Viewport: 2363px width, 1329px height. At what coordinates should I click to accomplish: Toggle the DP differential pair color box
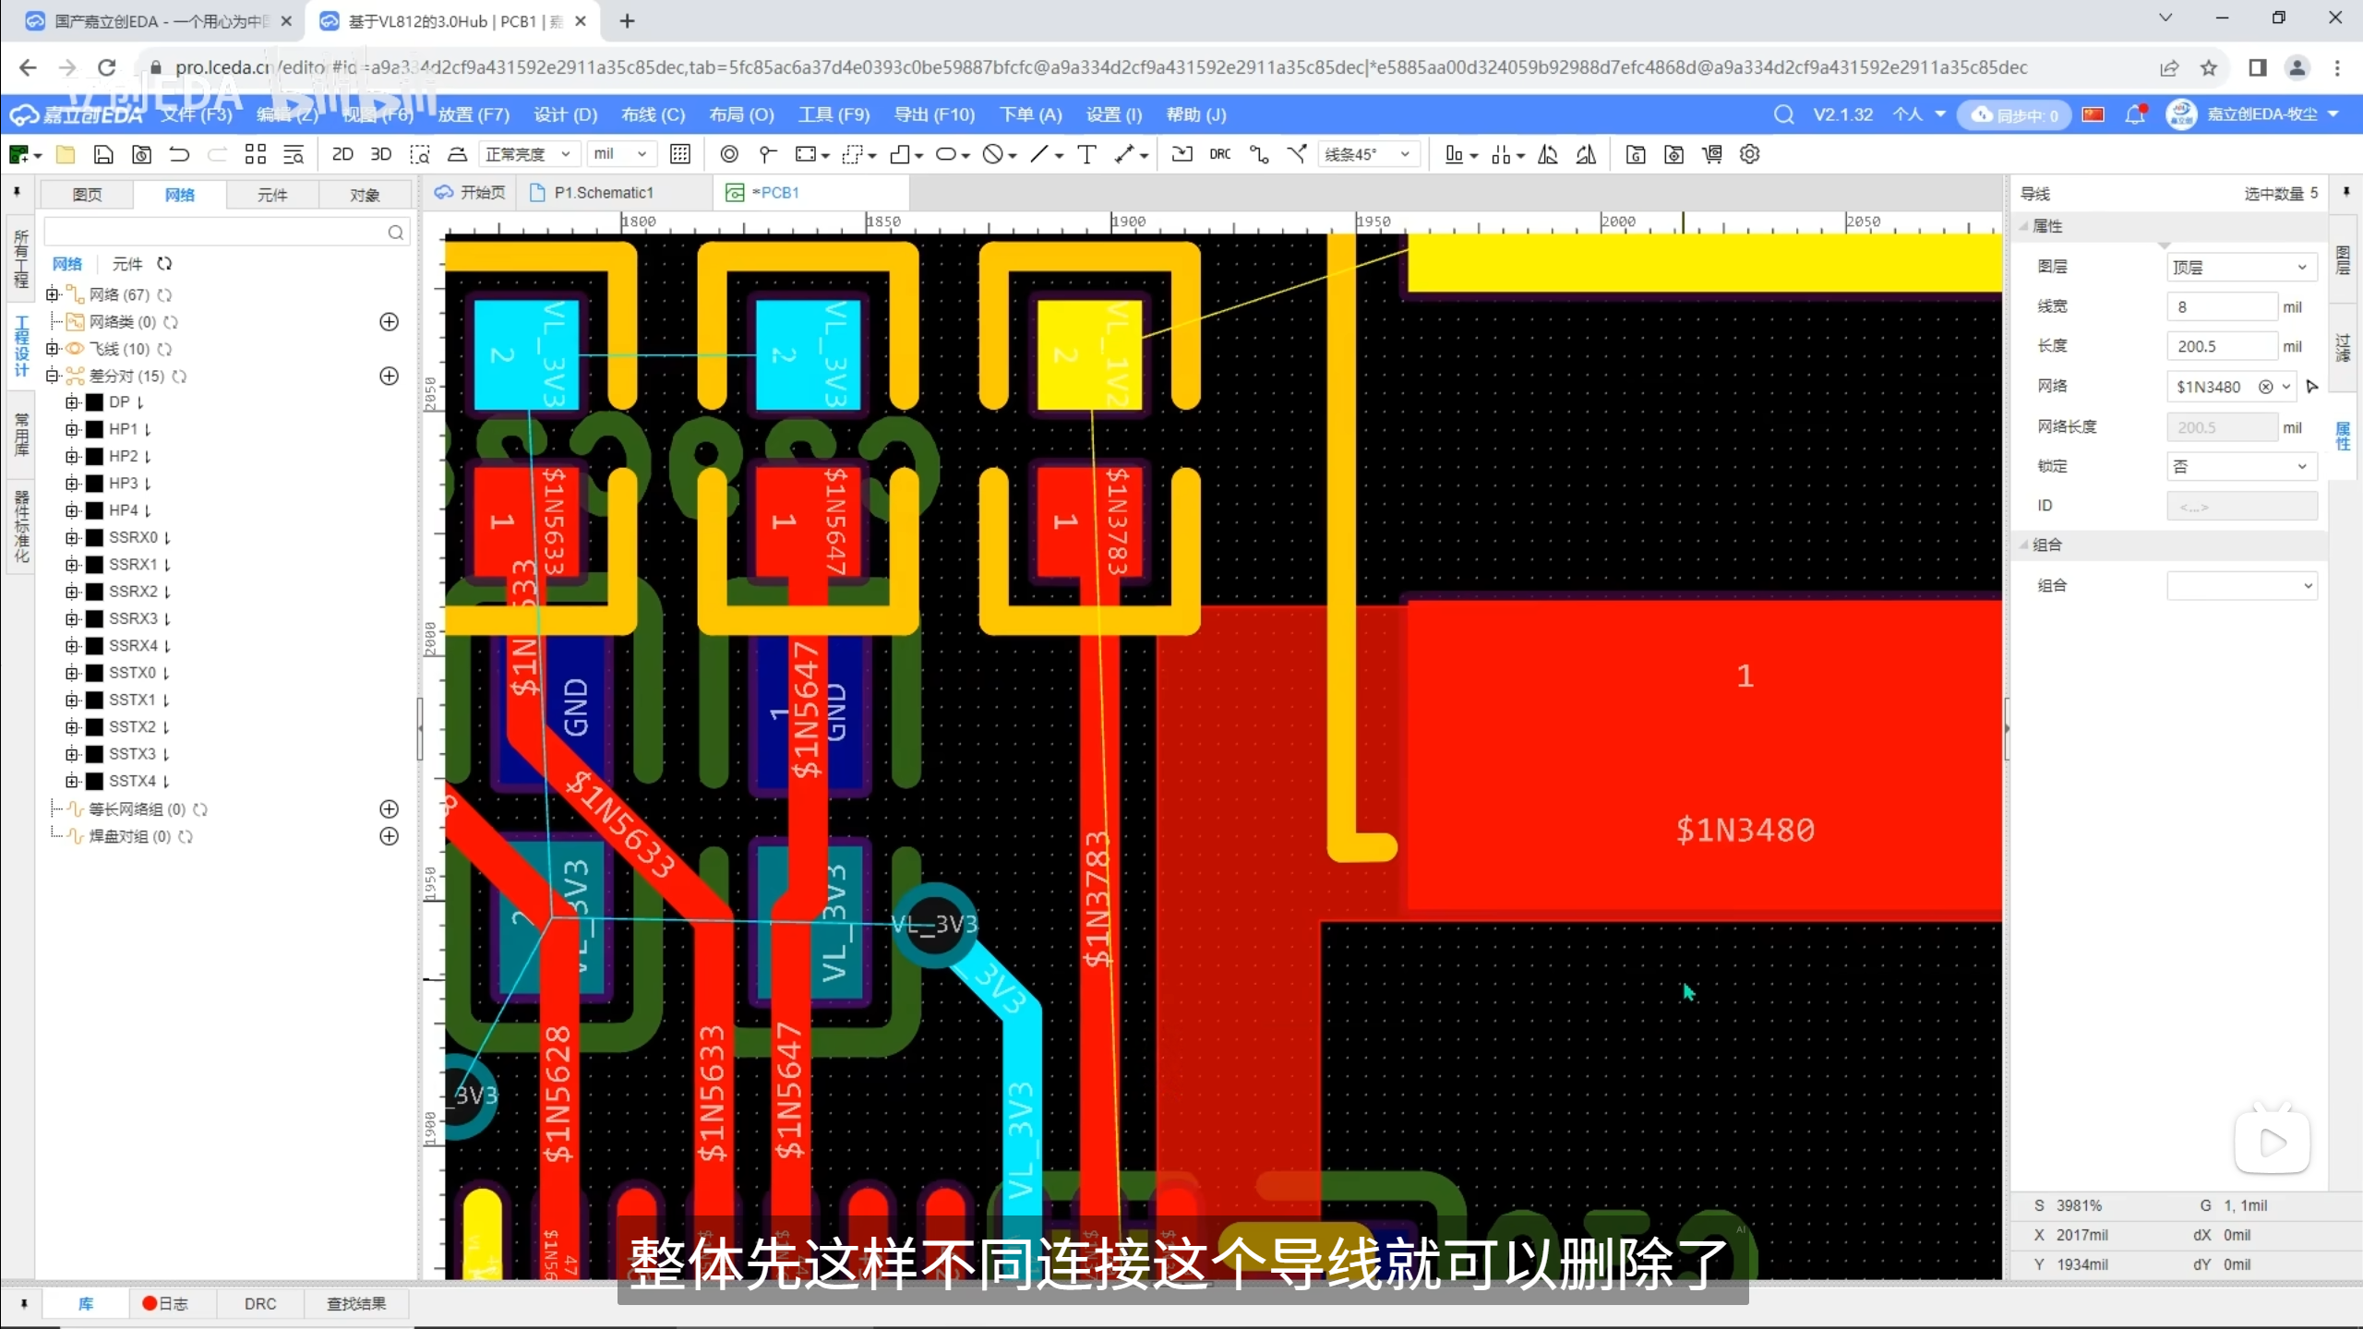[94, 402]
